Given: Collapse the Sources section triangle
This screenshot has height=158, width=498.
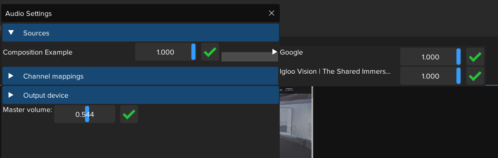Looking at the screenshot, I should (x=11, y=33).
